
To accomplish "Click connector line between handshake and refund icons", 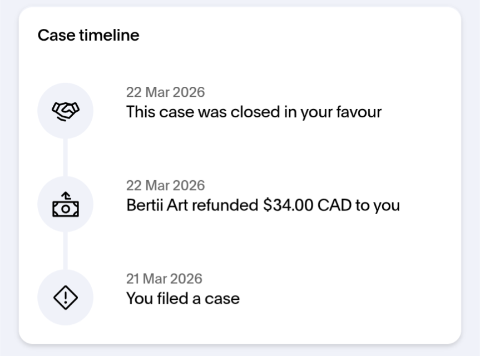I will pos(65,157).
